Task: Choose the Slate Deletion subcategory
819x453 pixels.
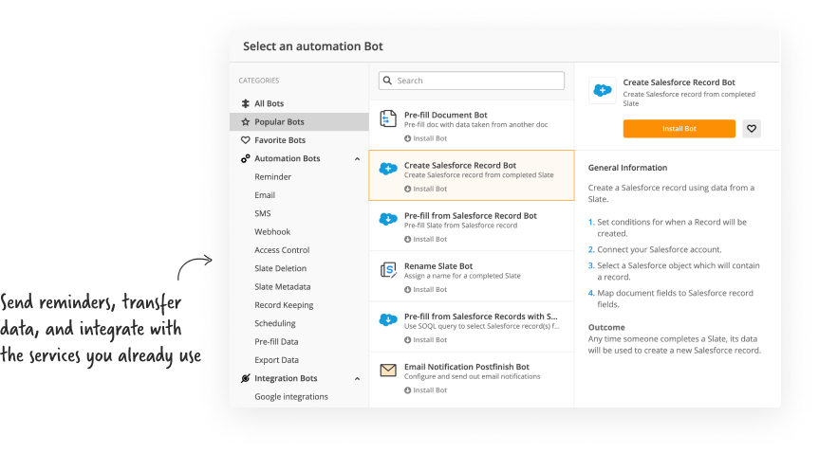Action: click(x=281, y=268)
